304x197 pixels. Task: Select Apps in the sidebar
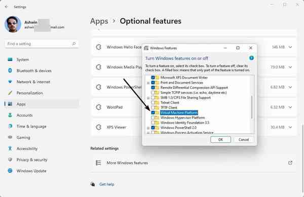click(42, 104)
